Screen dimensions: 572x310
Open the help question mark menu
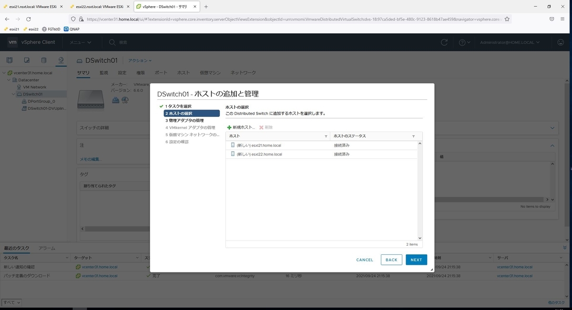pos(464,42)
